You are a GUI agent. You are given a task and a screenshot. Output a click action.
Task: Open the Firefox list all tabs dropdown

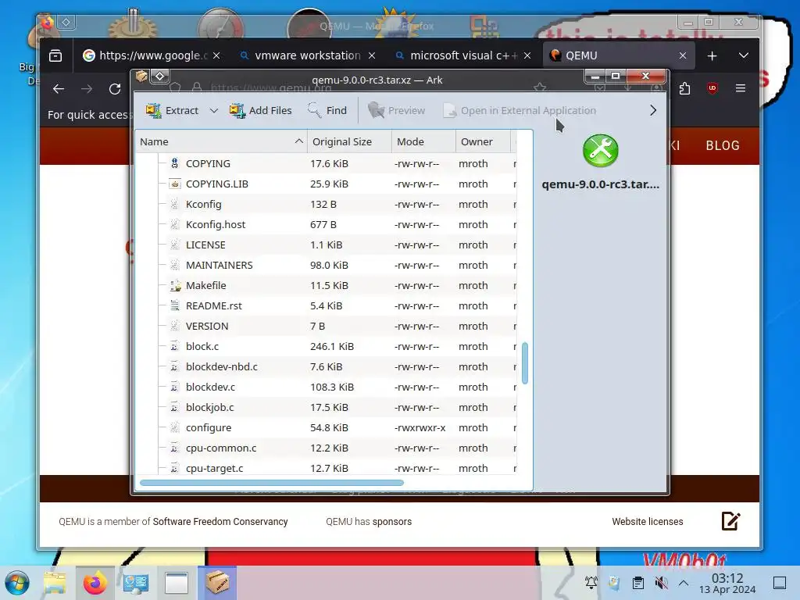pyautogui.click(x=744, y=55)
